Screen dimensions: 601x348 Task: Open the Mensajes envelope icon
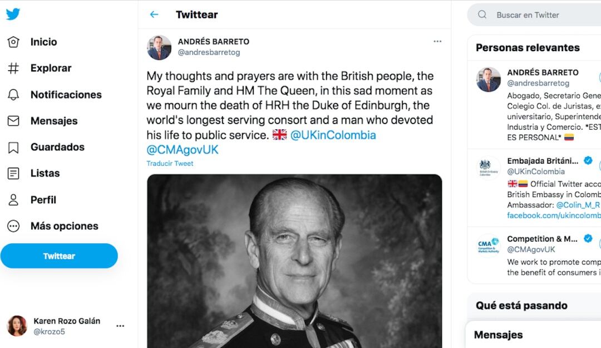(x=13, y=121)
